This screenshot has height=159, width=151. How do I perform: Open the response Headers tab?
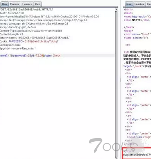coord(139,4)
